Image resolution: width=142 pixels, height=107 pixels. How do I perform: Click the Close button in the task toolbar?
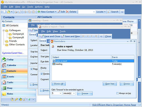click(108, 36)
